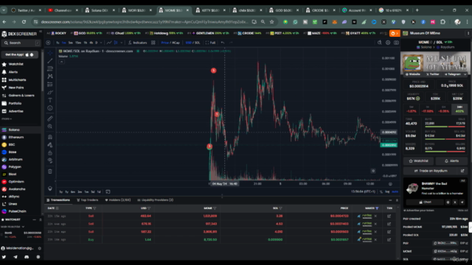The height and width of the screenshot is (265, 472).
Task: Open transaction link for the 482.64 sell row
Action: click(x=389, y=216)
